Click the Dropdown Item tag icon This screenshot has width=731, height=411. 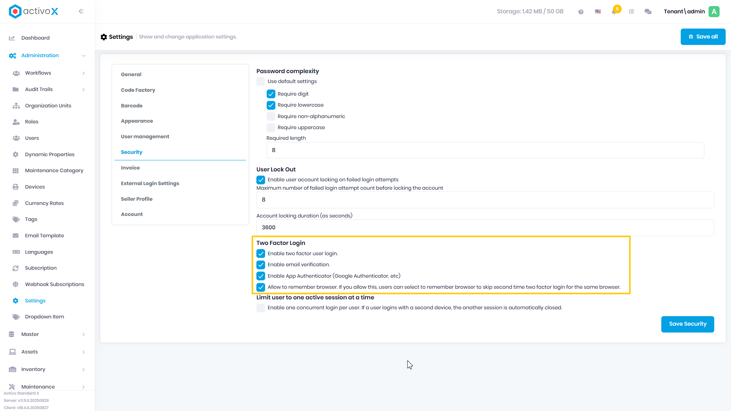point(16,317)
